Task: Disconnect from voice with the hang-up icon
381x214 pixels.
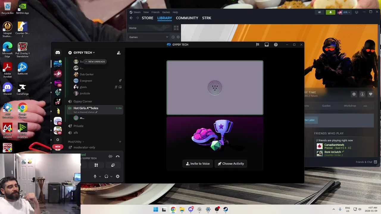Action: 118,156
